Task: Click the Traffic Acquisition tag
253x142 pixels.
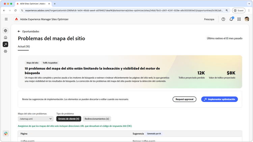Action: [x=50, y=63]
